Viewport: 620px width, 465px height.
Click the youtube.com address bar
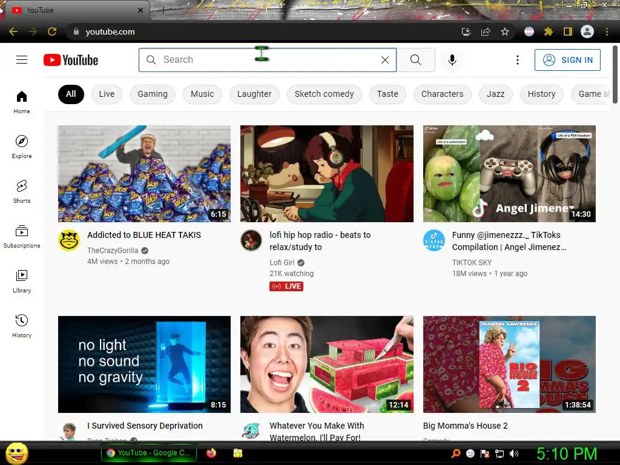tap(261, 31)
